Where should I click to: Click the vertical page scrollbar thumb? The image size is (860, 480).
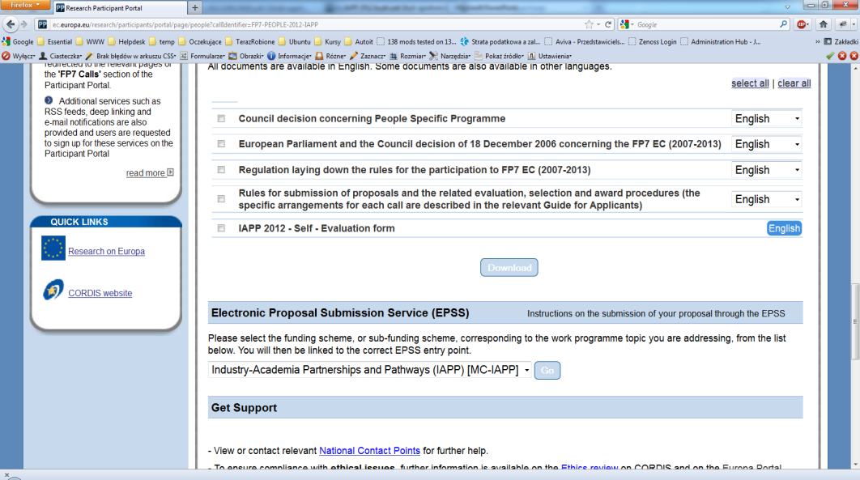click(x=854, y=321)
